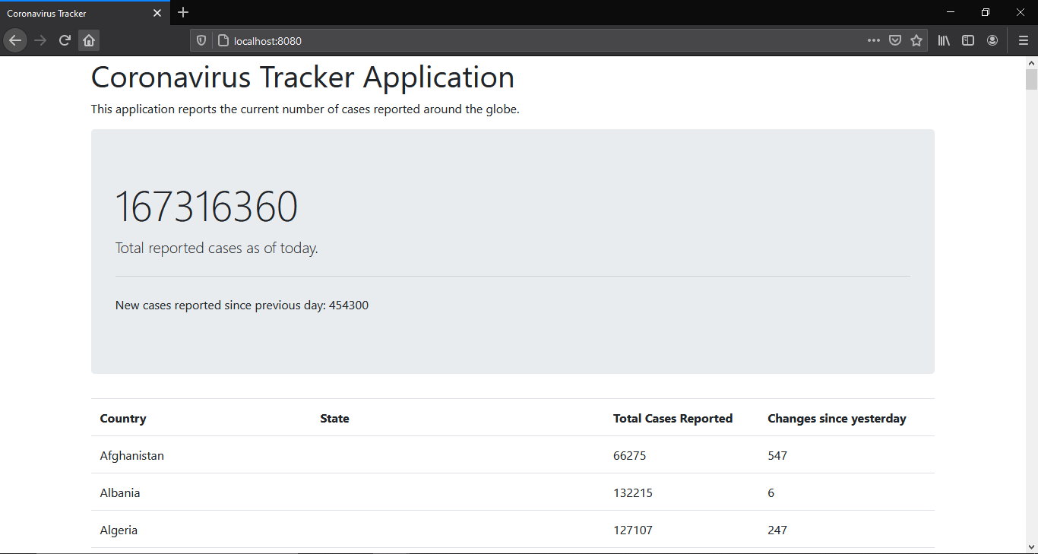
Task: Reload the current page
Action: [x=65, y=40]
